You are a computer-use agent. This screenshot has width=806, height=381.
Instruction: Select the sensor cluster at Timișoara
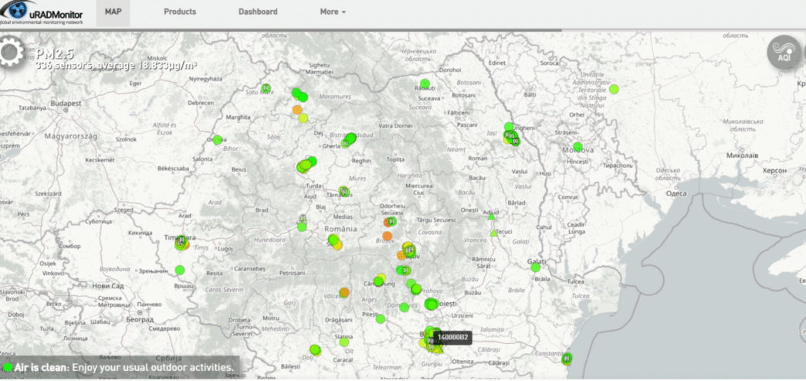[181, 243]
